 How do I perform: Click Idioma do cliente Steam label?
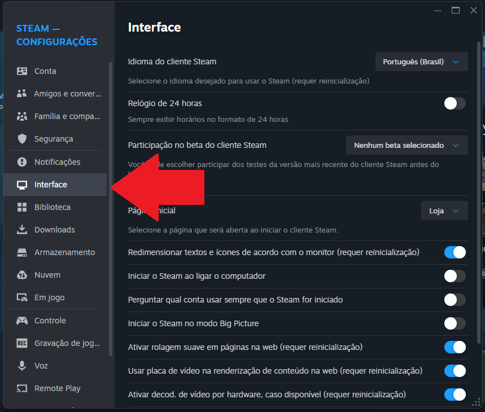point(172,62)
